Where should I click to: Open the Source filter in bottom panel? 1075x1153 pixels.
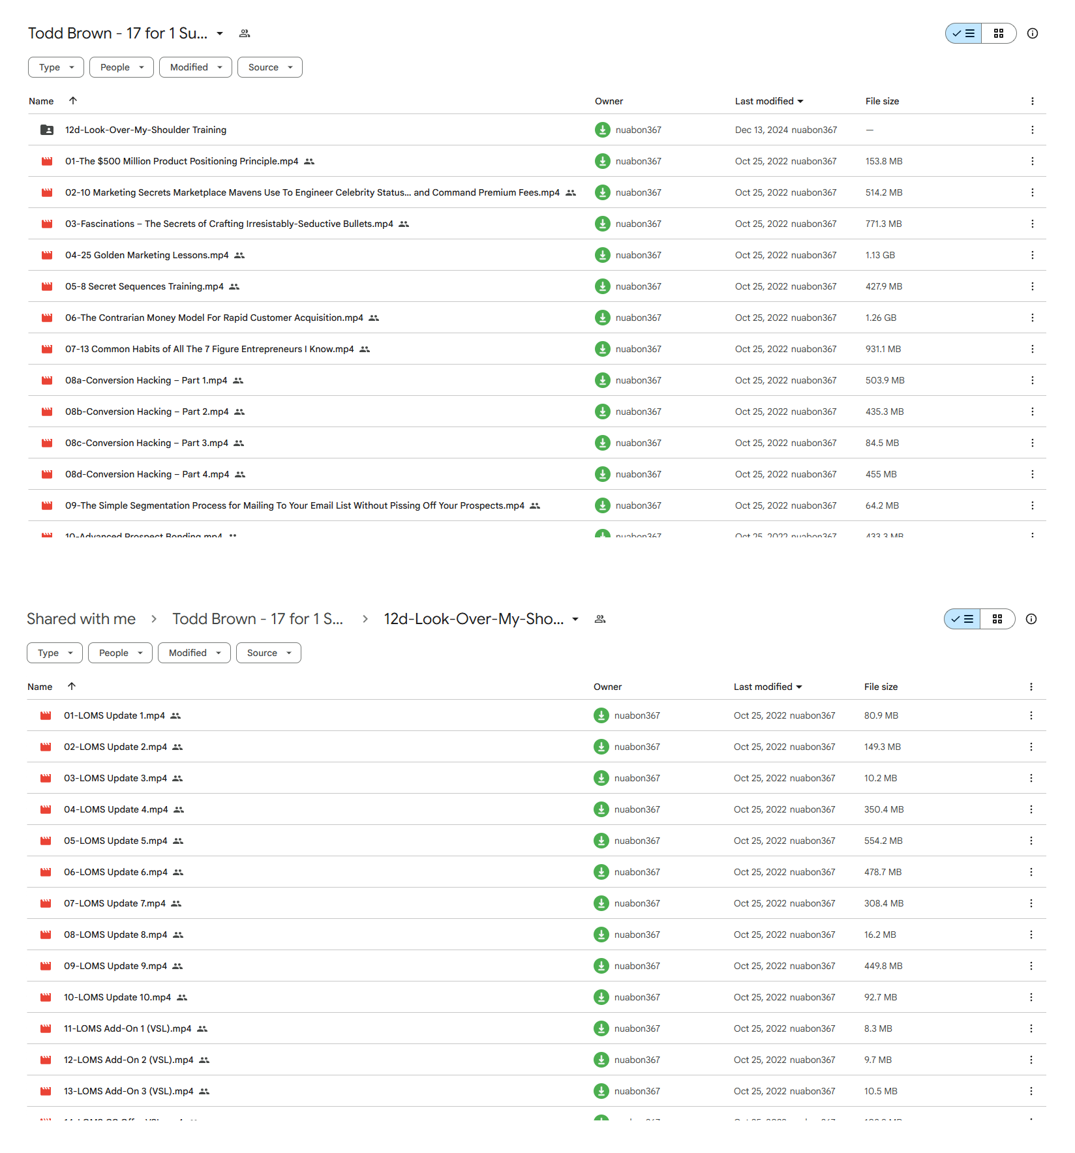coord(269,653)
